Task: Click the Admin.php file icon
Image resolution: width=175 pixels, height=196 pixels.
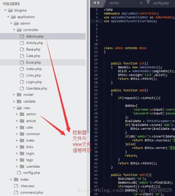Action: pos(22,36)
